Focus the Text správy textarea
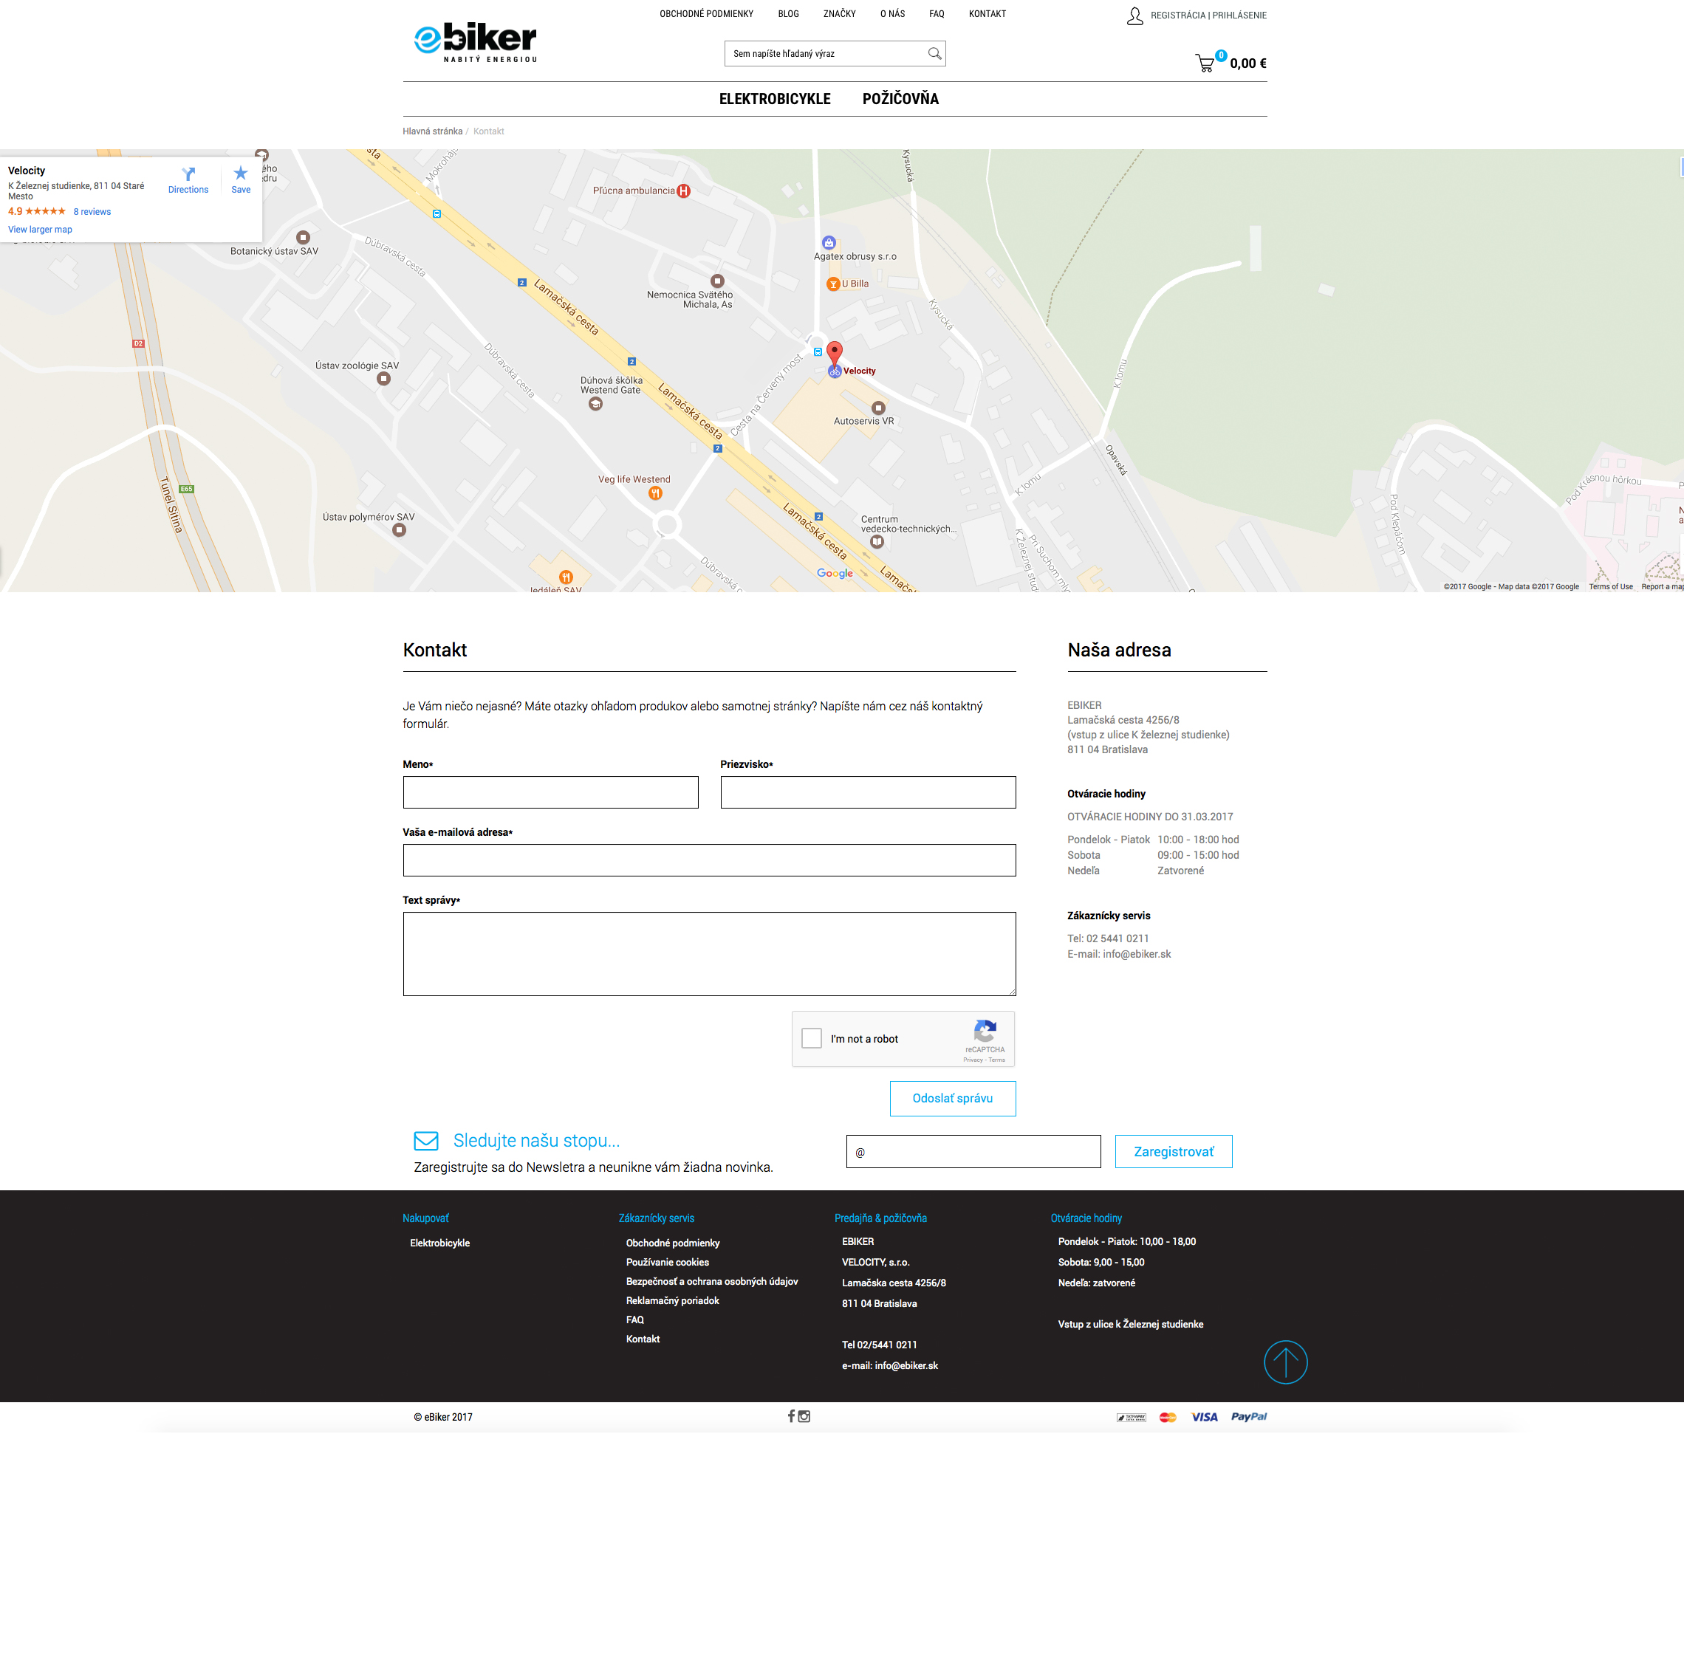Screen dimensions: 1684x1654 709,954
